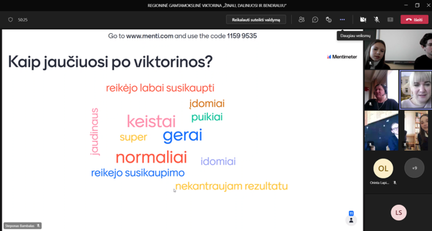The image size is (432, 231).
Task: Click the Mentimeter logo
Action: [342, 57]
